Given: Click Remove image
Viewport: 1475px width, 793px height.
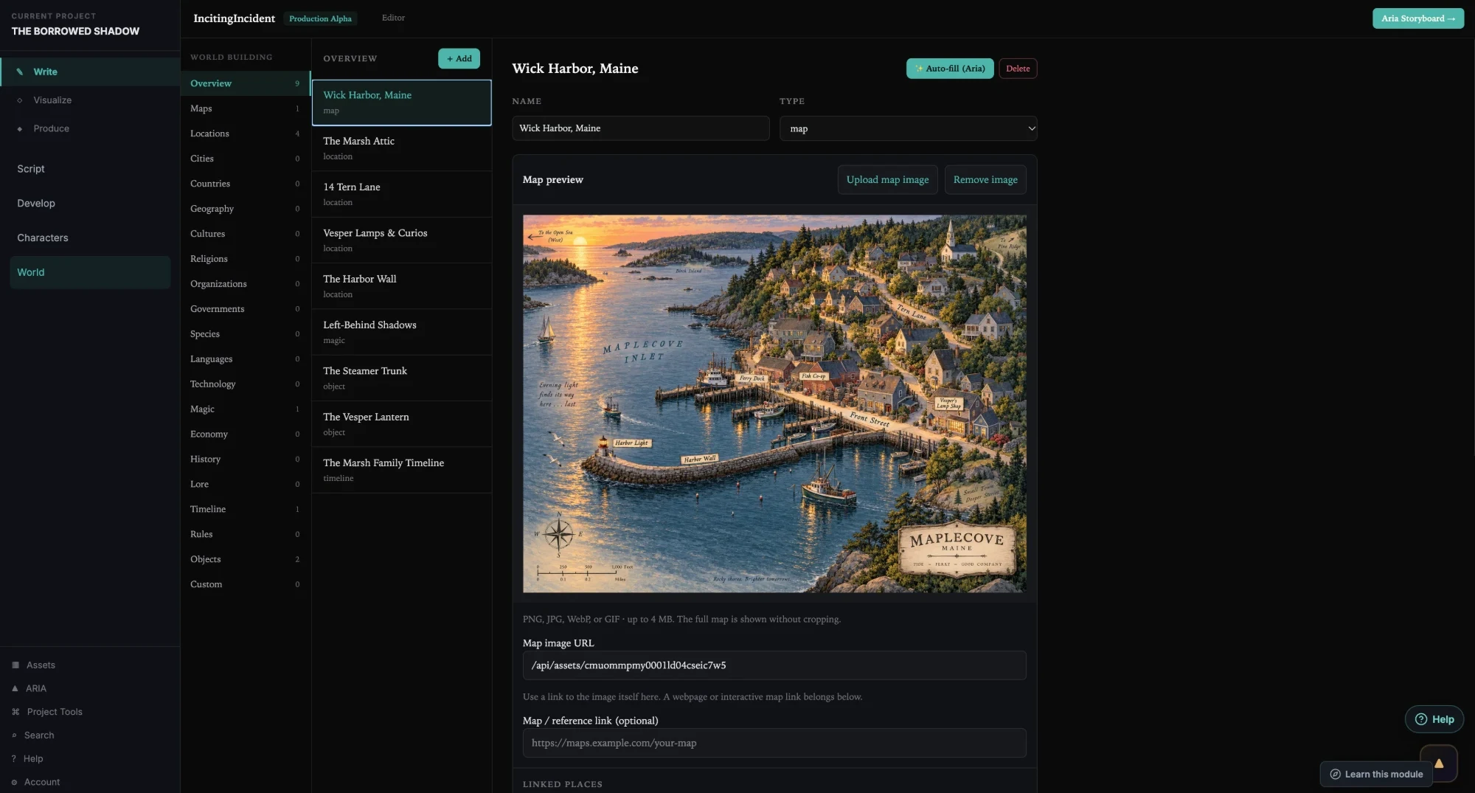Looking at the screenshot, I should pyautogui.click(x=985, y=180).
